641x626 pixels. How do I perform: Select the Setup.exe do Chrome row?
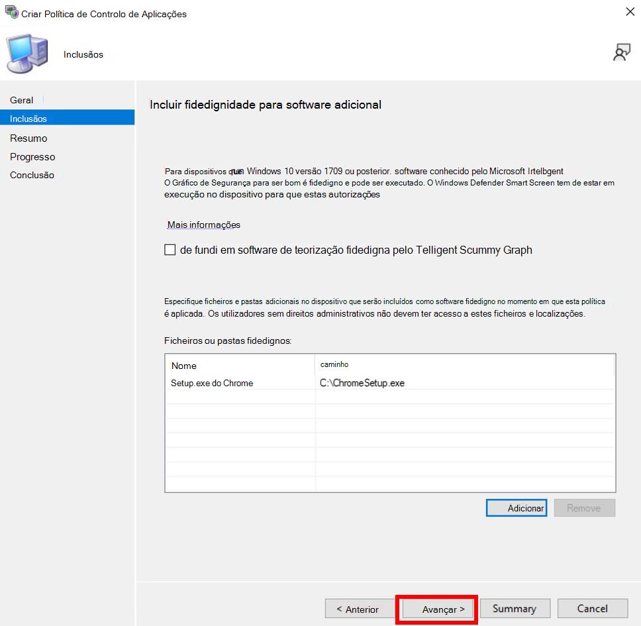tap(390, 383)
